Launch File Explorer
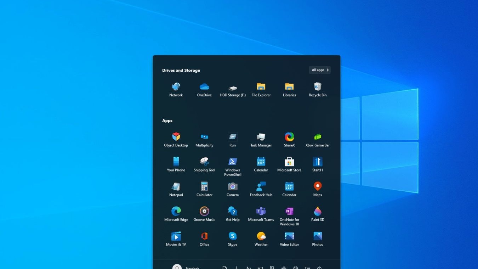The width and height of the screenshot is (478, 269). [x=261, y=90]
